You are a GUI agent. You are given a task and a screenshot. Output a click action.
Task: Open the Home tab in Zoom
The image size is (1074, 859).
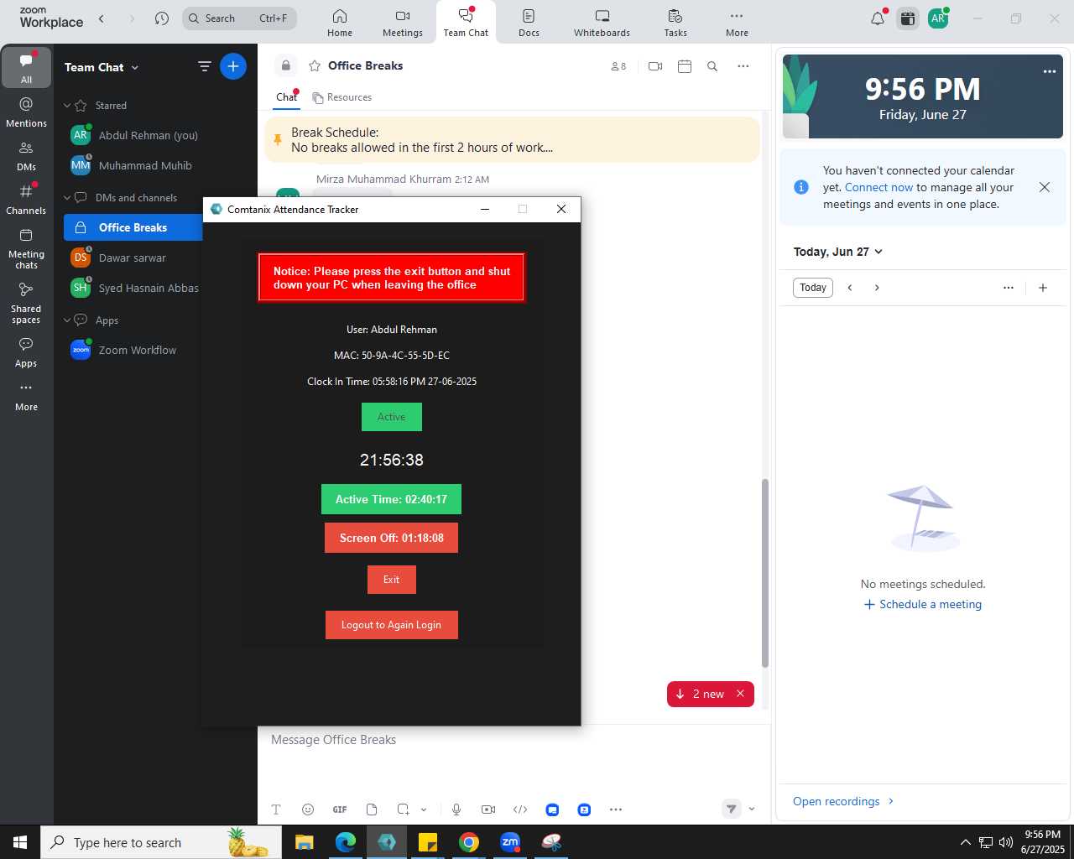tap(340, 23)
